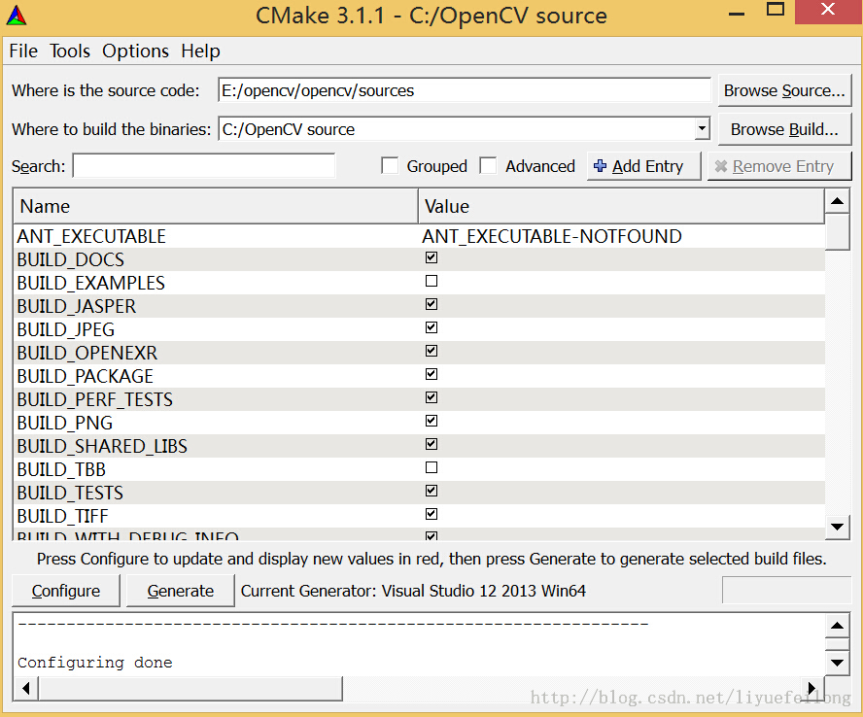Select the BUILD_TESTS row name
The height and width of the screenshot is (717, 863).
[70, 493]
